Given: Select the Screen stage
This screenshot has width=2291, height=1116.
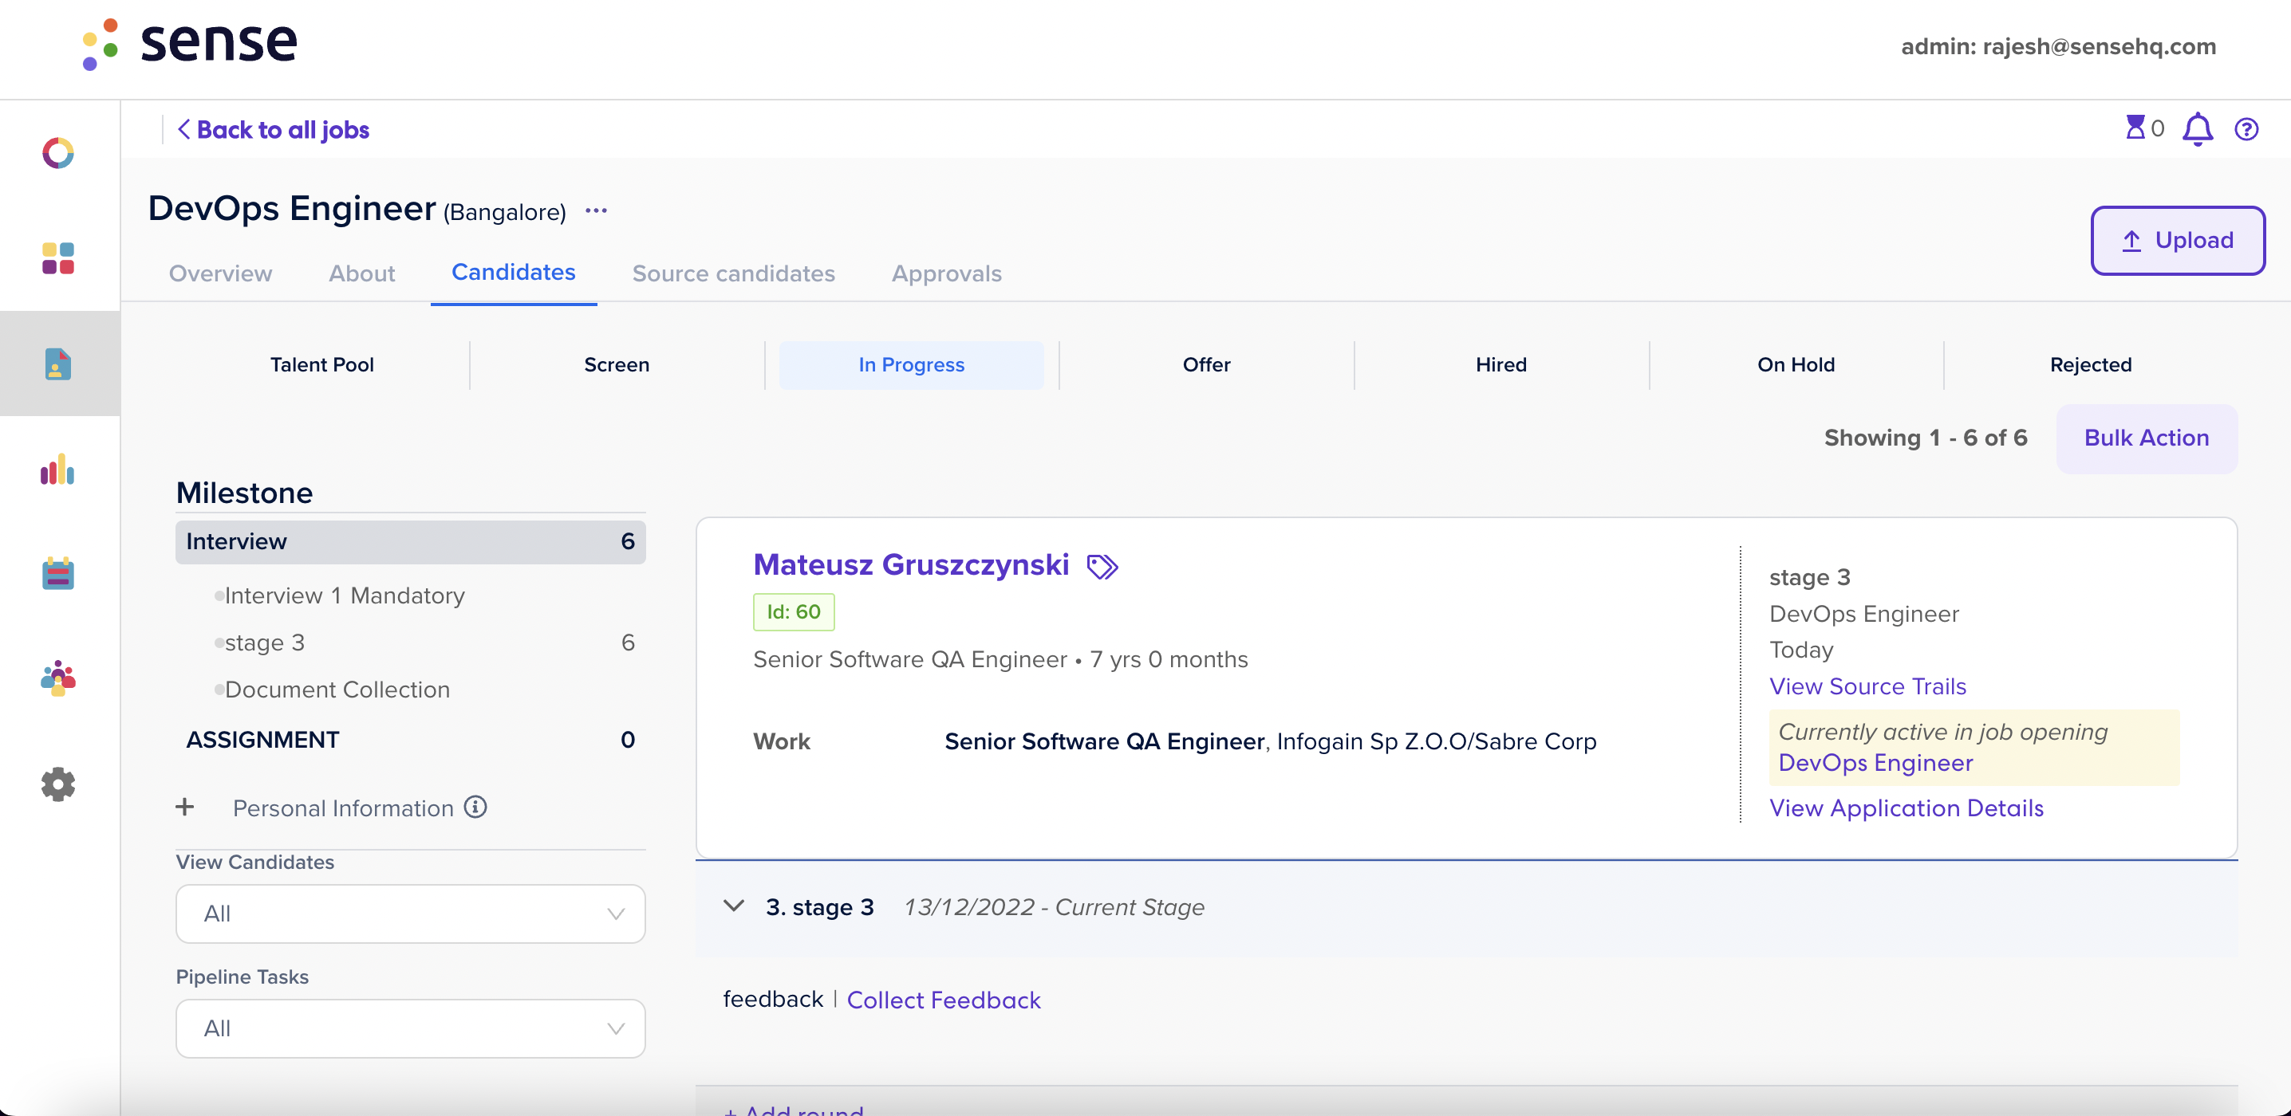Looking at the screenshot, I should tap(617, 364).
